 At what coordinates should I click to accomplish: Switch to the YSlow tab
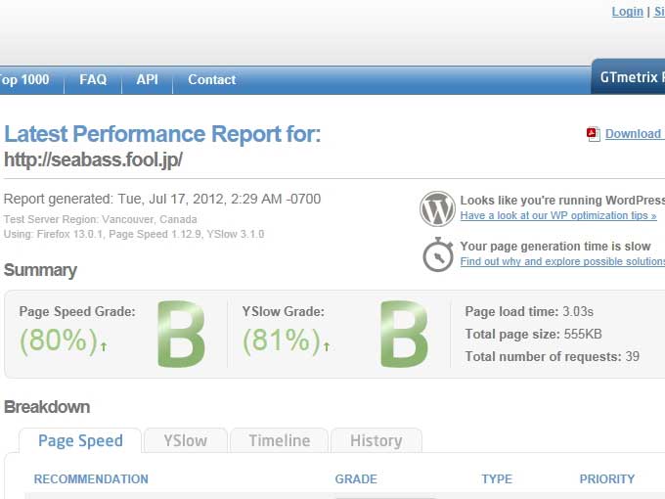pyautogui.click(x=185, y=440)
